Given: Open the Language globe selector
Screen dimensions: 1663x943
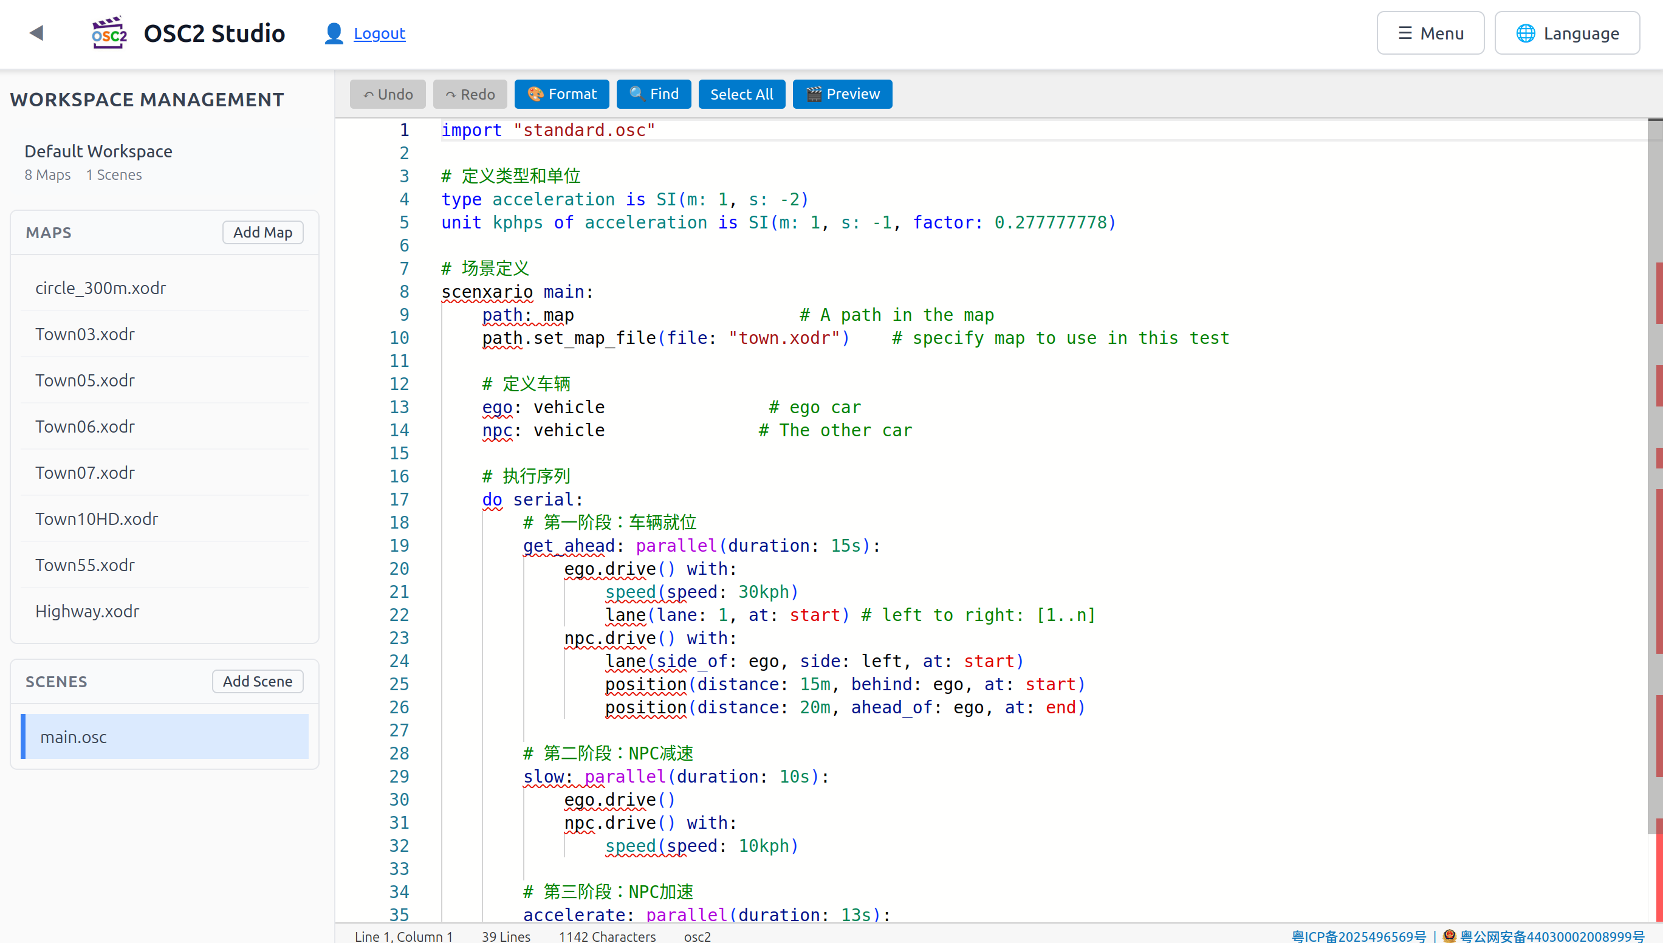Looking at the screenshot, I should (x=1566, y=33).
